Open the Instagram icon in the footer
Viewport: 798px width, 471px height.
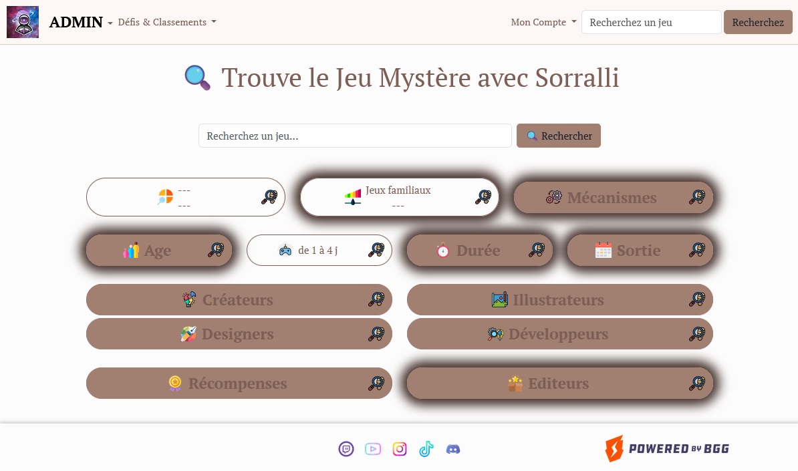(x=400, y=448)
